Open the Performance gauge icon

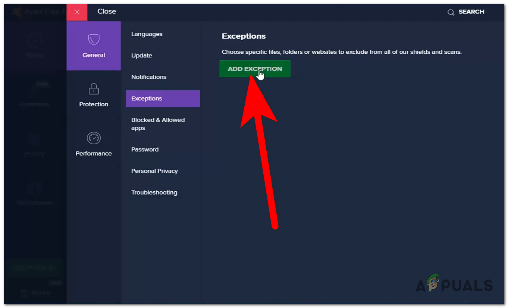pos(94,138)
